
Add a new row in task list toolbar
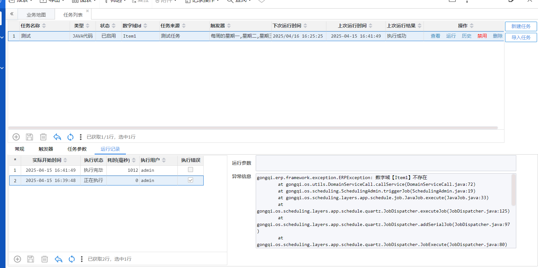point(16,137)
